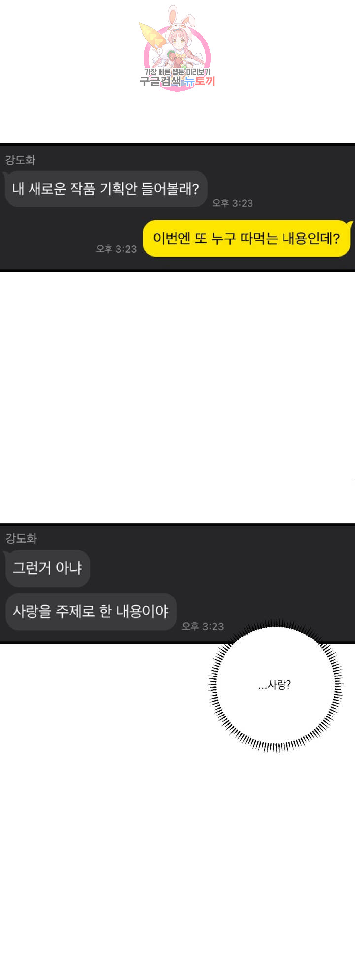
Task: Tap the white bunny ears above the logo
Action: coord(180,17)
